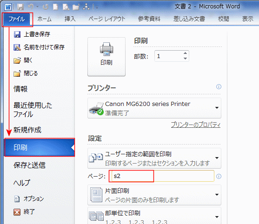
Task: Select 保存と送信 in backstage menu
Action: (29, 165)
